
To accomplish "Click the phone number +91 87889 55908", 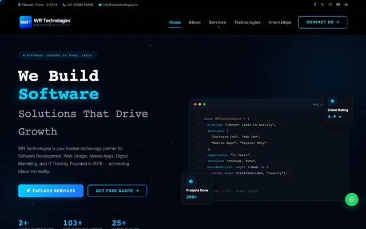I will (x=80, y=5).
